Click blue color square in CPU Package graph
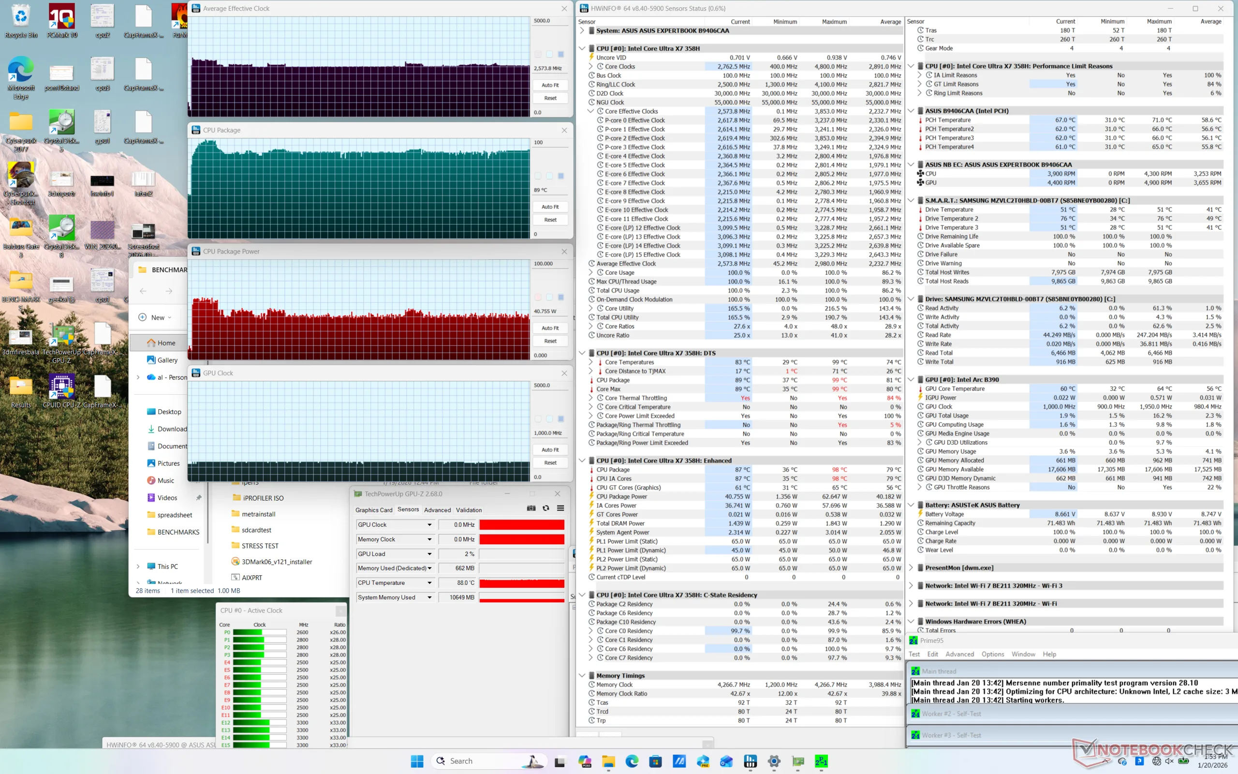 click(560, 176)
